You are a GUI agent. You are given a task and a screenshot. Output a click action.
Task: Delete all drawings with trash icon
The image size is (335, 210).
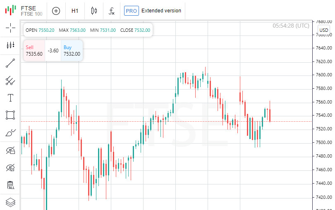point(10,185)
